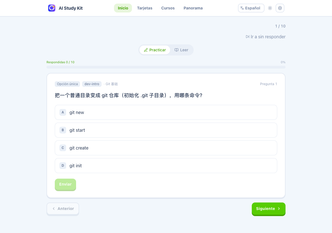Go back with the Anterior button
The height and width of the screenshot is (233, 332).
pyautogui.click(x=63, y=209)
